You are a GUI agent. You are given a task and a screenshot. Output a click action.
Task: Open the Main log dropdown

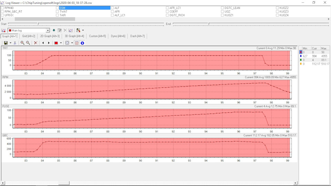point(48,30)
